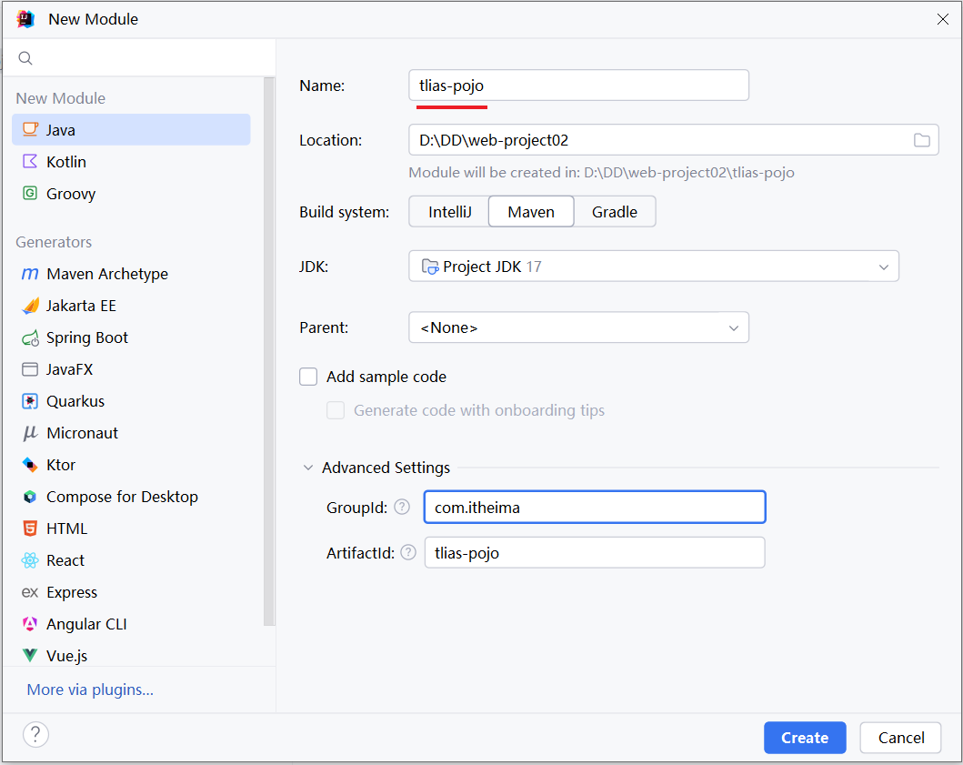This screenshot has height=765, width=963.
Task: Enable the Add sample code checkbox
Action: (x=308, y=377)
